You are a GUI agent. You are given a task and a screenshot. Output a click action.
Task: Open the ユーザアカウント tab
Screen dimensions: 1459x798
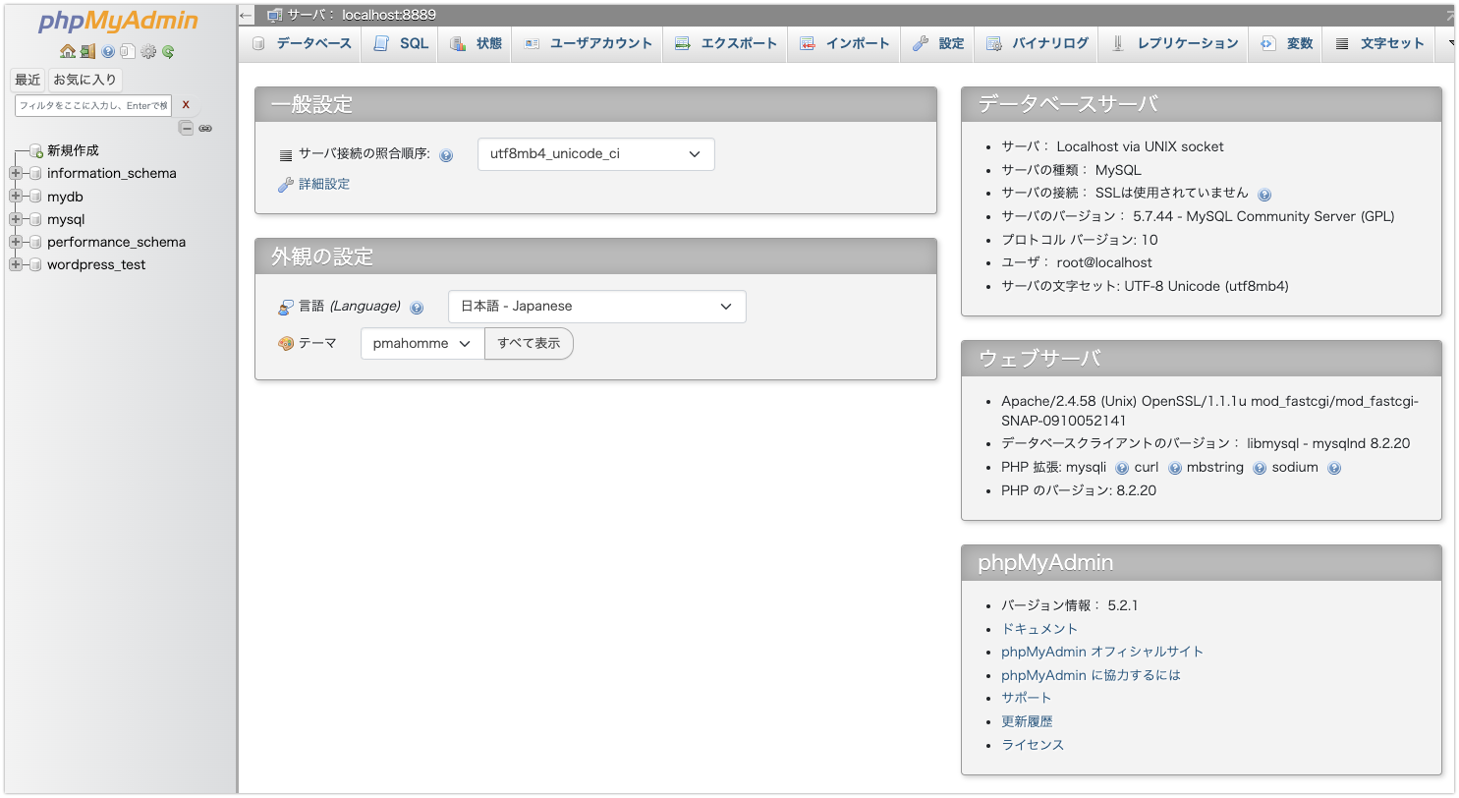[x=588, y=43]
